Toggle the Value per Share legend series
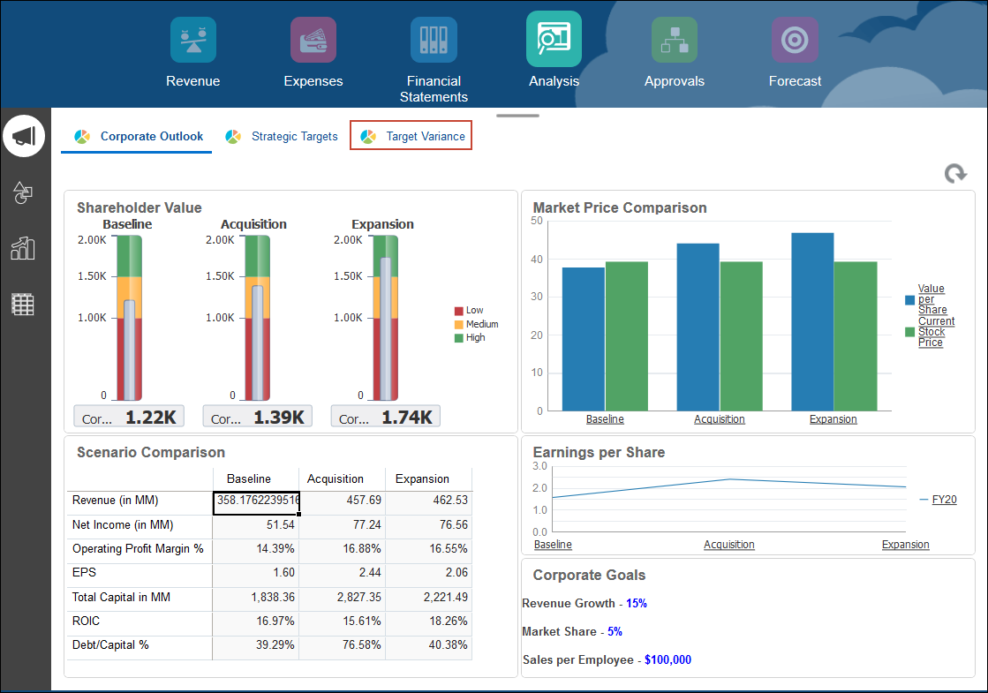Viewport: 988px width, 693px height. pyautogui.click(x=933, y=298)
